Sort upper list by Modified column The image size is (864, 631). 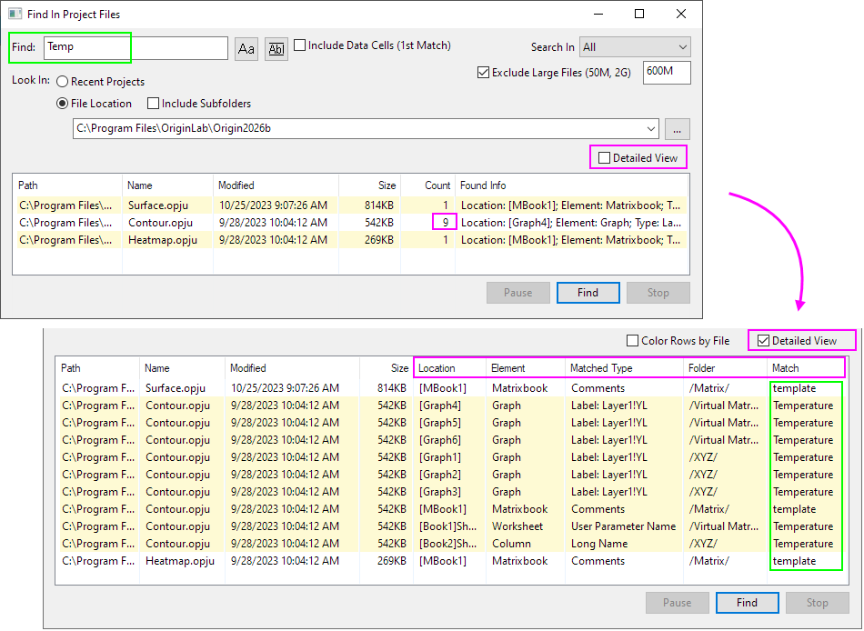[x=276, y=185]
